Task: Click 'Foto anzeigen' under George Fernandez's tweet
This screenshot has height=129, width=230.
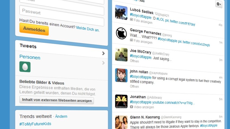Action: pyautogui.click(x=143, y=42)
